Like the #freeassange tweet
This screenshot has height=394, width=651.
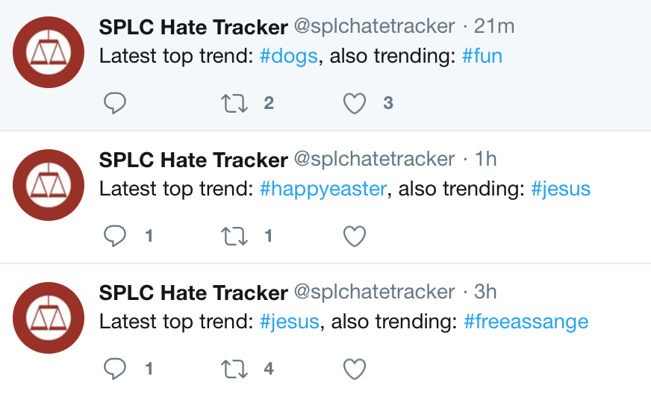coord(354,369)
